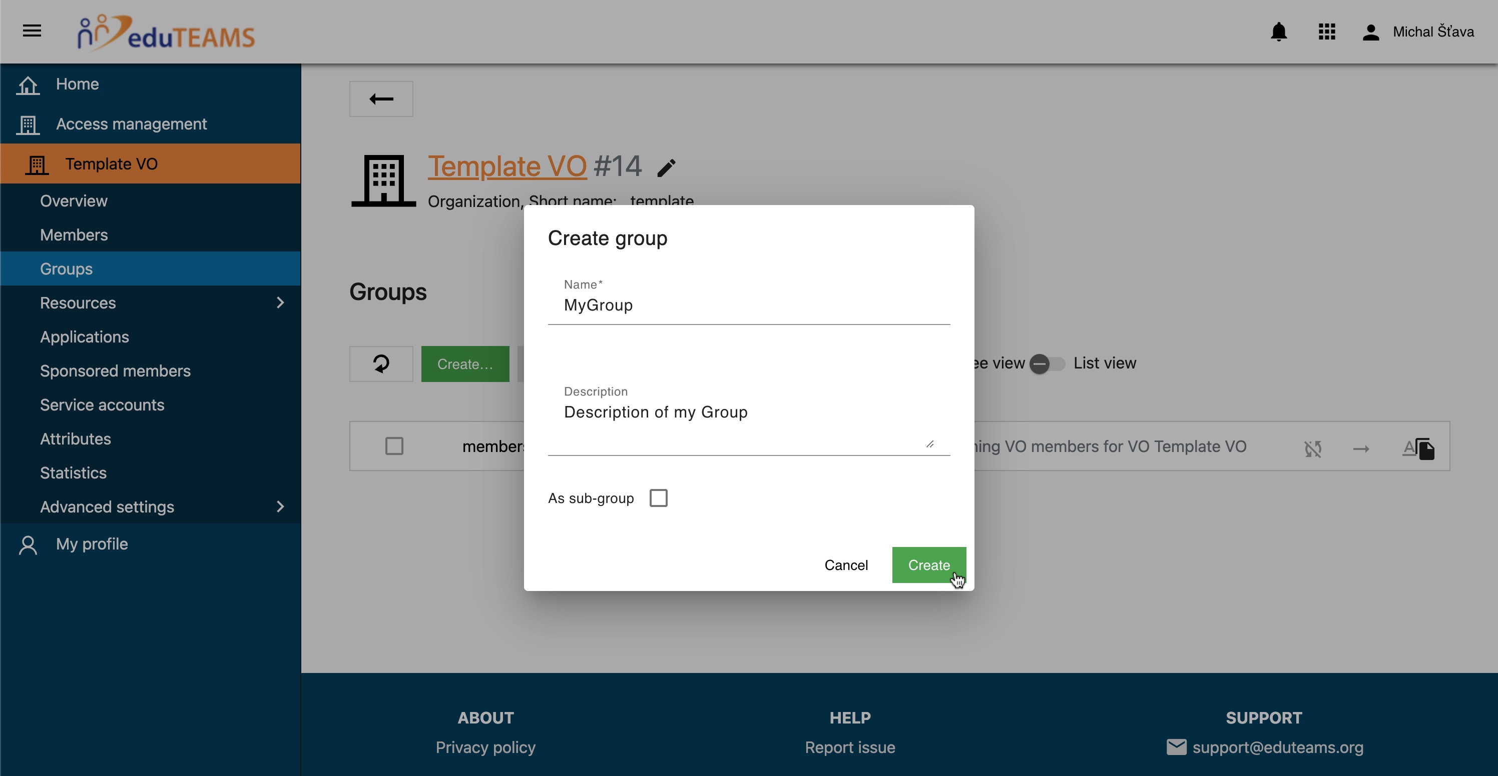Viewport: 1498px width, 776px height.
Task: Cancel the Create group dialog
Action: coord(846,565)
